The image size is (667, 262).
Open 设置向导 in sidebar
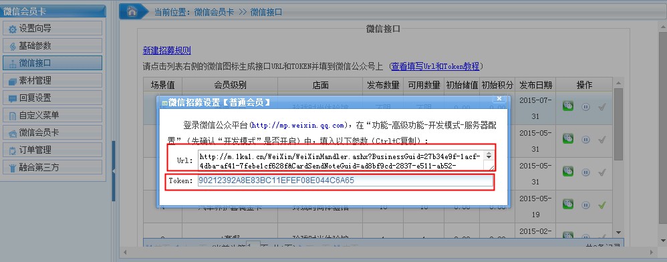pos(52,29)
